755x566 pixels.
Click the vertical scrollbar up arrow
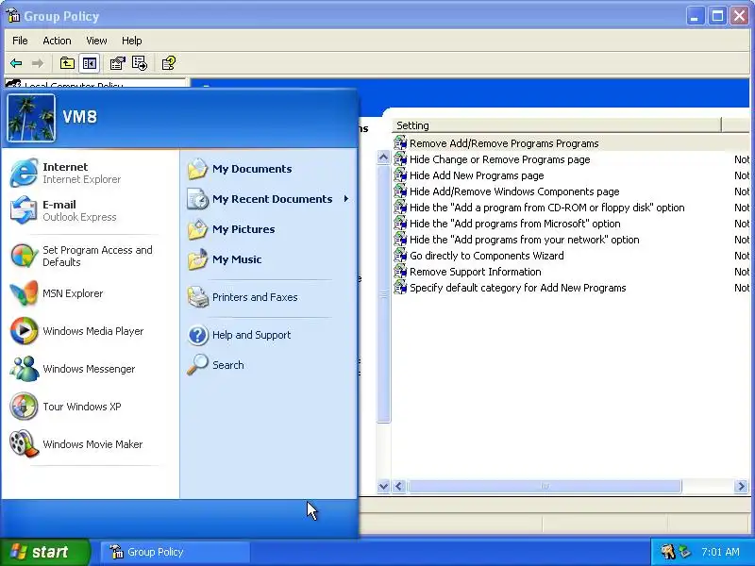383,158
